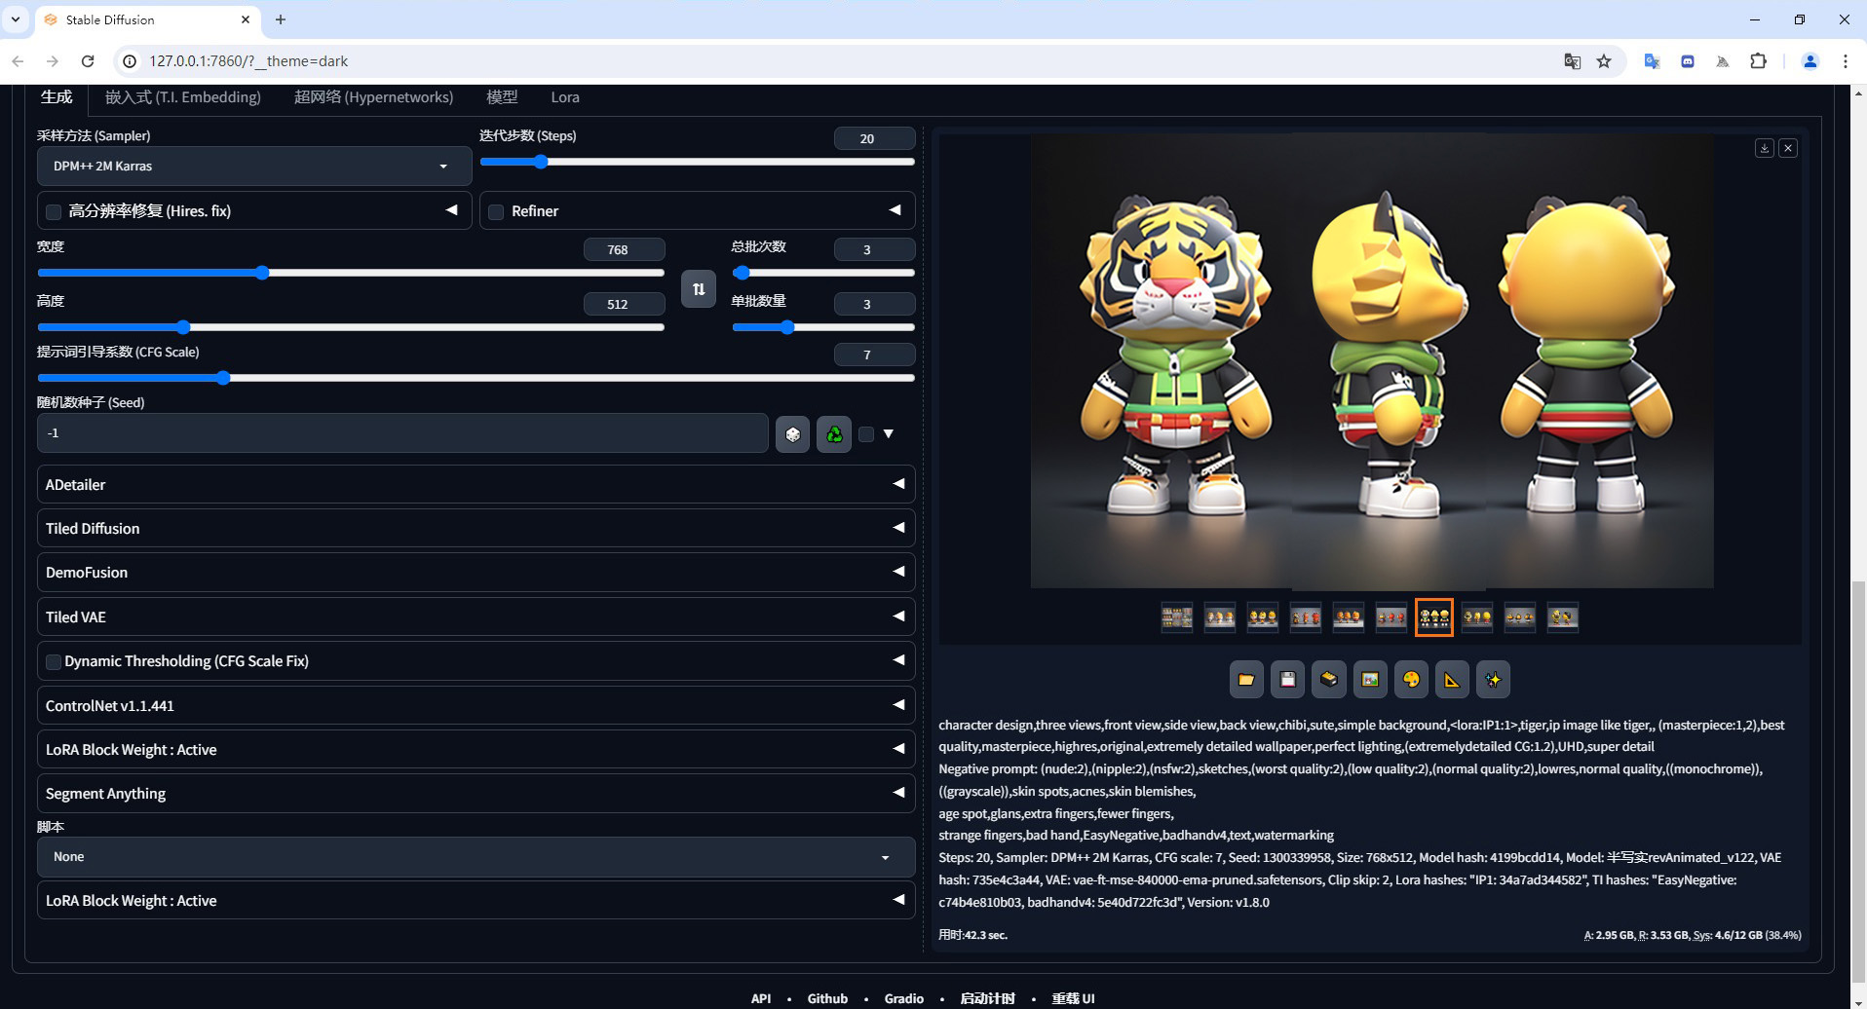Click the 启动计时 footer link
1867x1009 pixels.
987,998
